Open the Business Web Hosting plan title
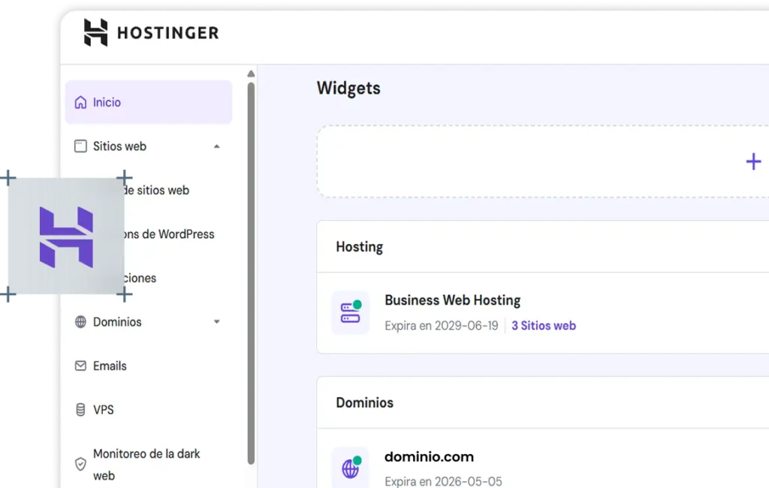Viewport: 769px width, 488px height. [x=452, y=300]
